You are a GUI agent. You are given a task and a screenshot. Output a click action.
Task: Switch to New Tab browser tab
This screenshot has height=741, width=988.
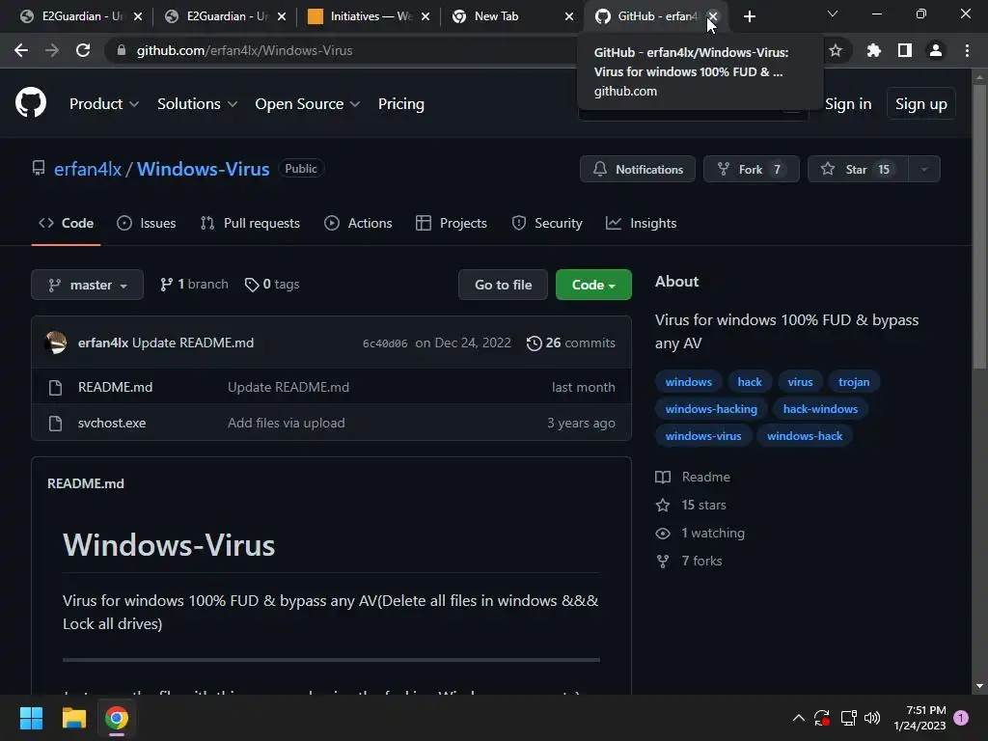[x=513, y=16]
